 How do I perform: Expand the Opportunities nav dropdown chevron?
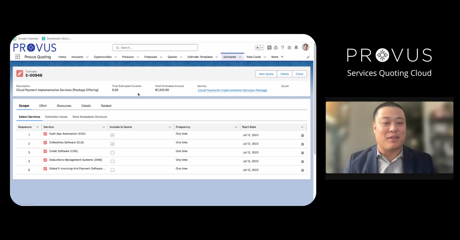(x=115, y=57)
